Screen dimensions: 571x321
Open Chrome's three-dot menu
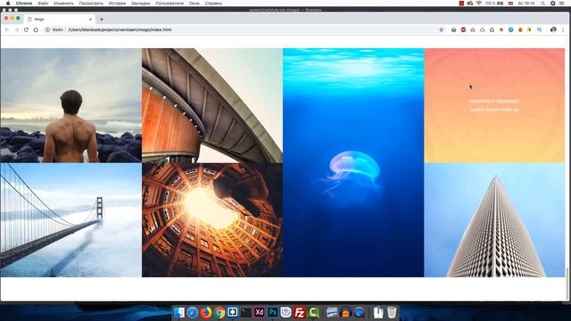pos(563,29)
